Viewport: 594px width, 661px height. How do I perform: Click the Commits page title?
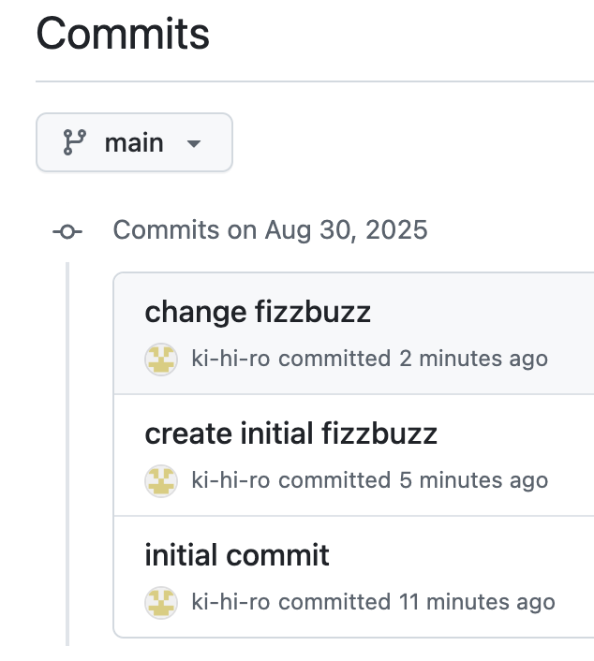tap(123, 34)
